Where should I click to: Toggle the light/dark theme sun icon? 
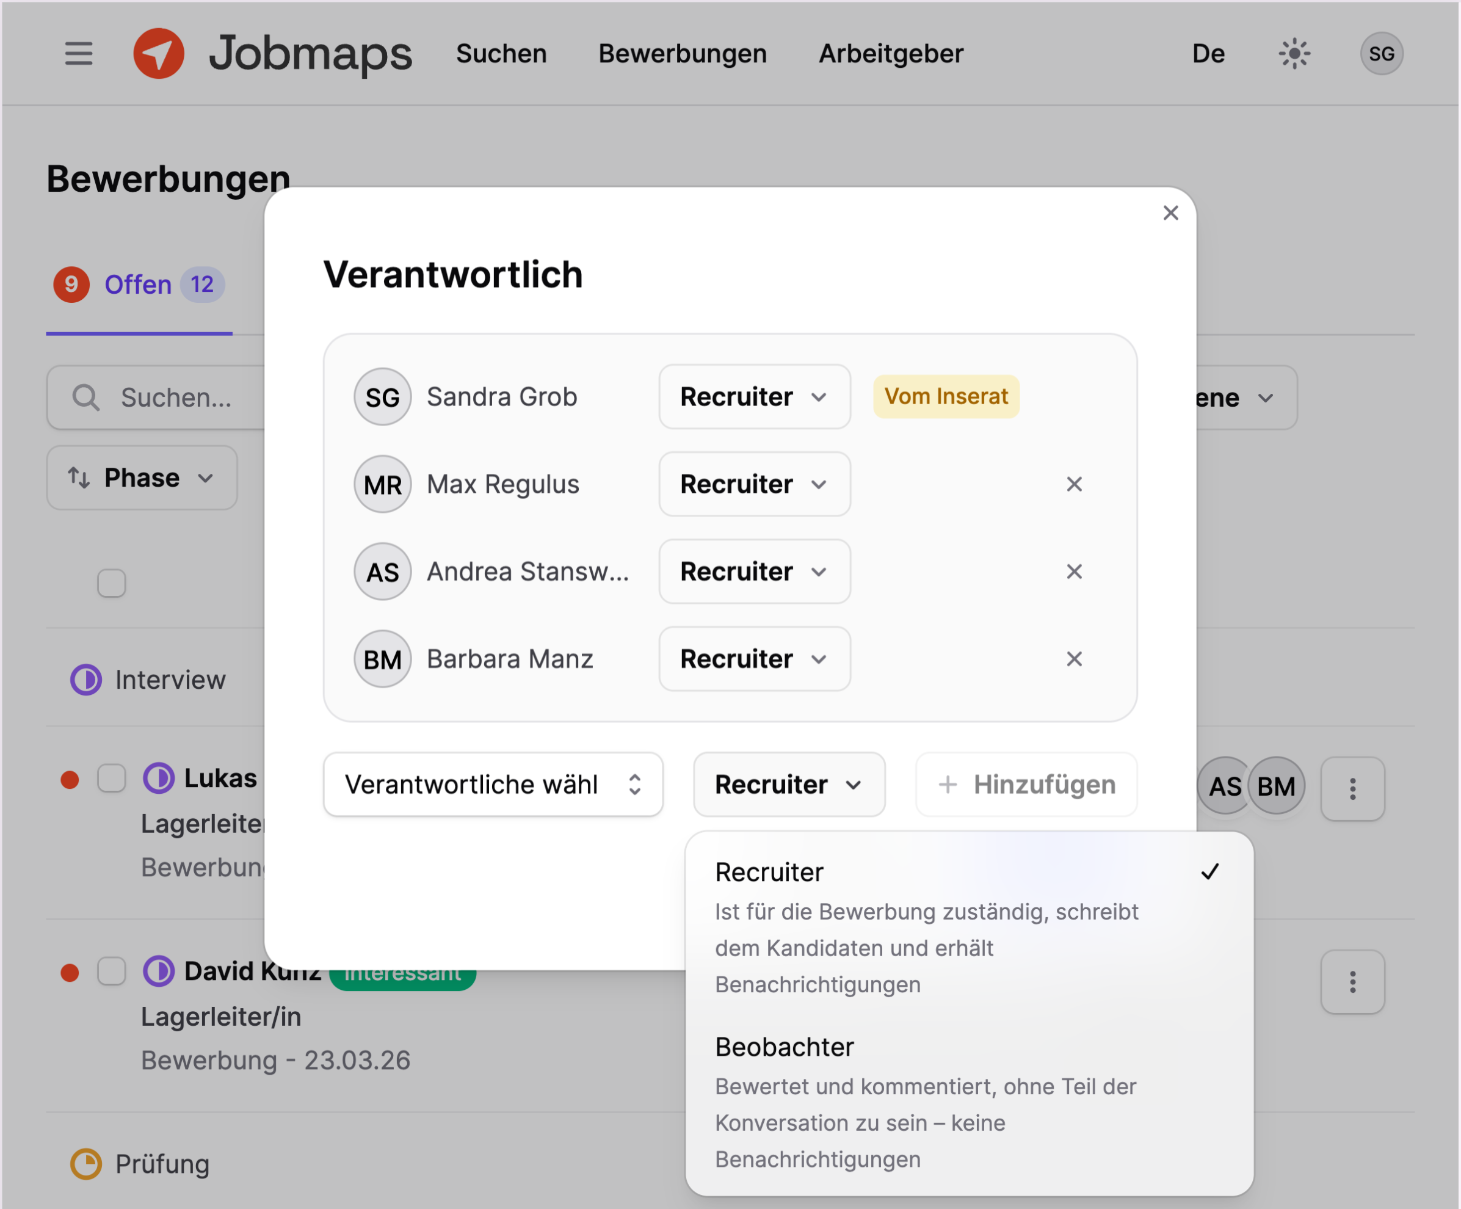(1294, 54)
